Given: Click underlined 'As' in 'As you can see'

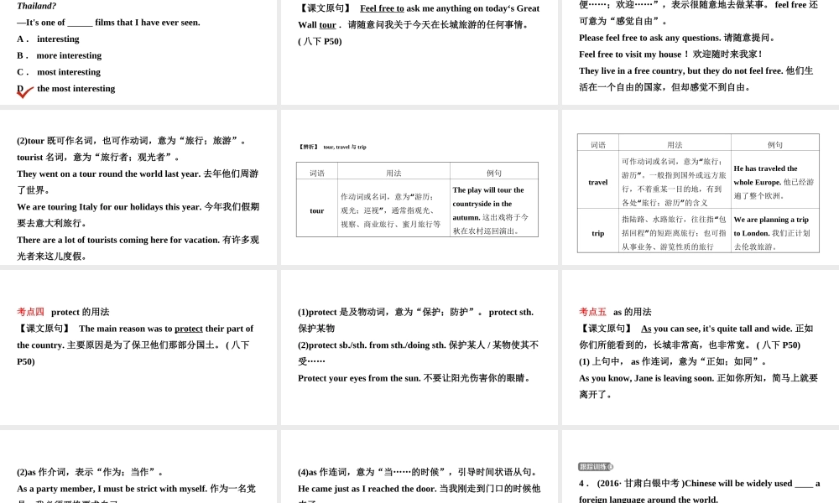Looking at the screenshot, I should pyautogui.click(x=646, y=329).
